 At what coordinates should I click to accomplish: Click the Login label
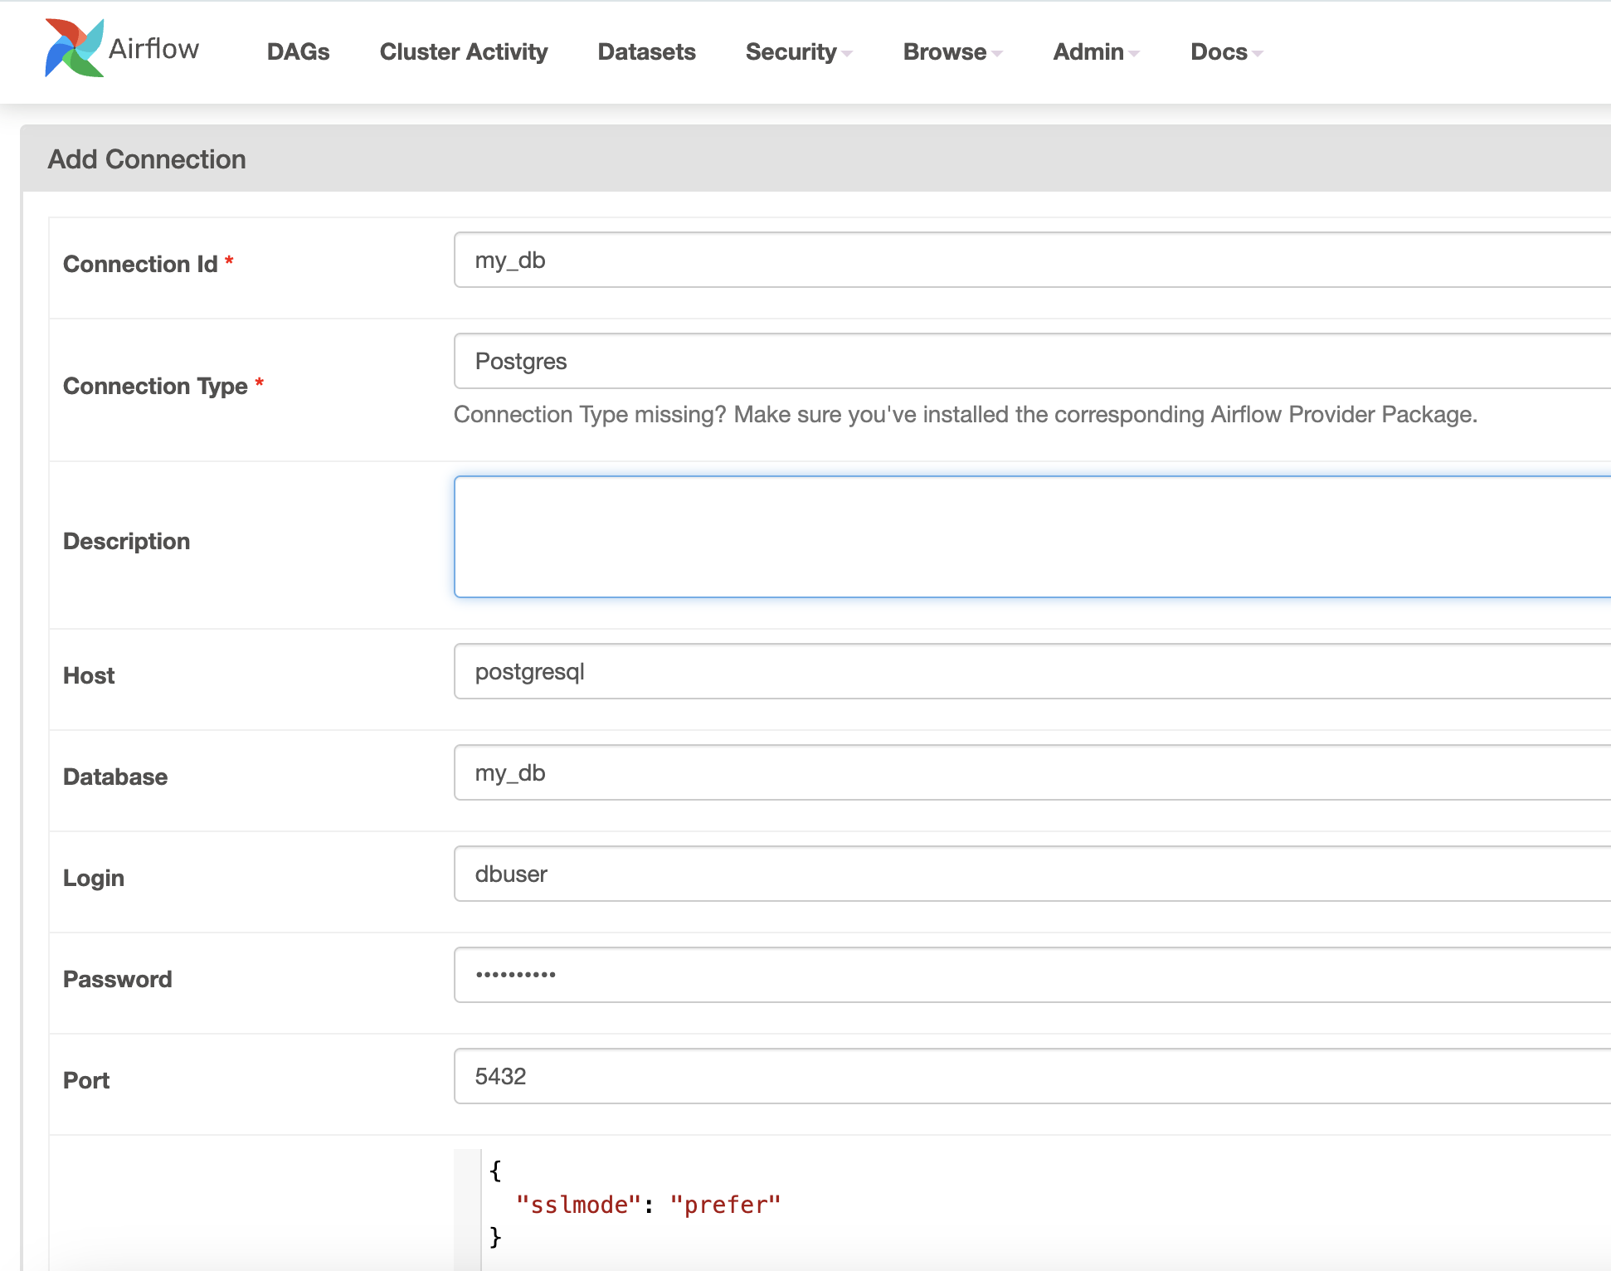(x=94, y=878)
